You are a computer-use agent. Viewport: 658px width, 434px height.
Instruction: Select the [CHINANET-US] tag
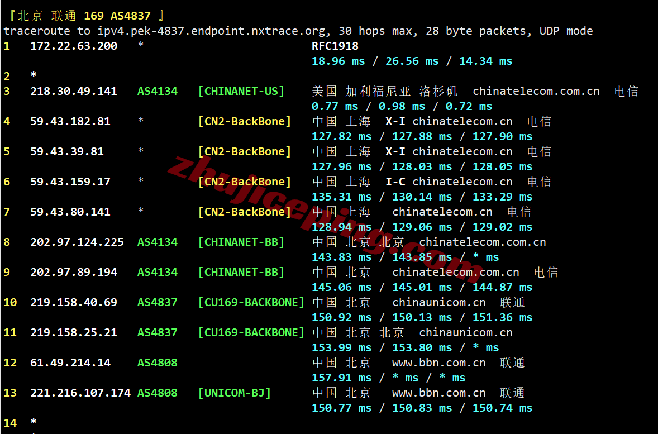click(241, 92)
